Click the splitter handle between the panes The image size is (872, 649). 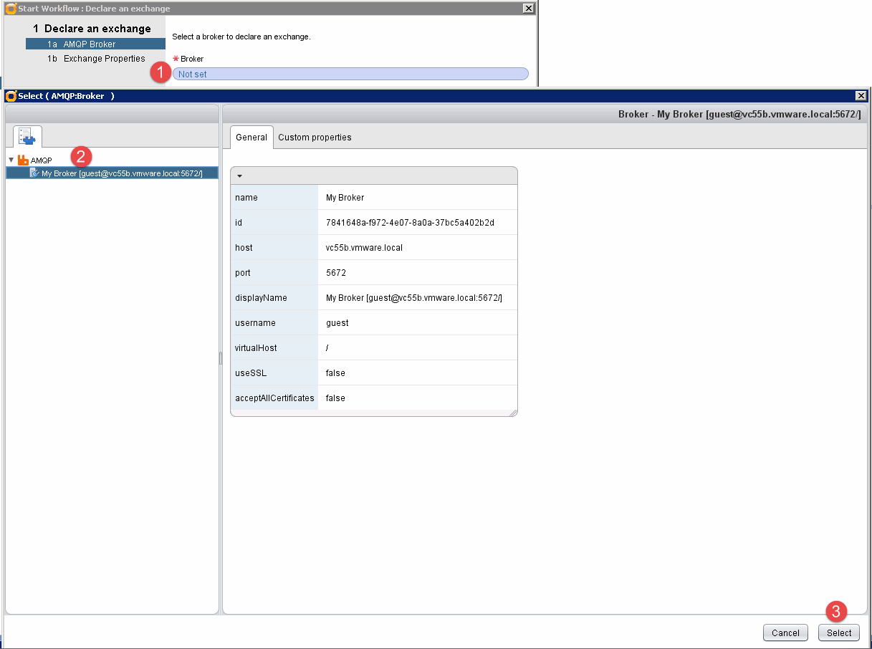[221, 358]
